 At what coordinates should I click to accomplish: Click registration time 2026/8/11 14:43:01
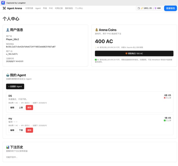pos(15,61)
